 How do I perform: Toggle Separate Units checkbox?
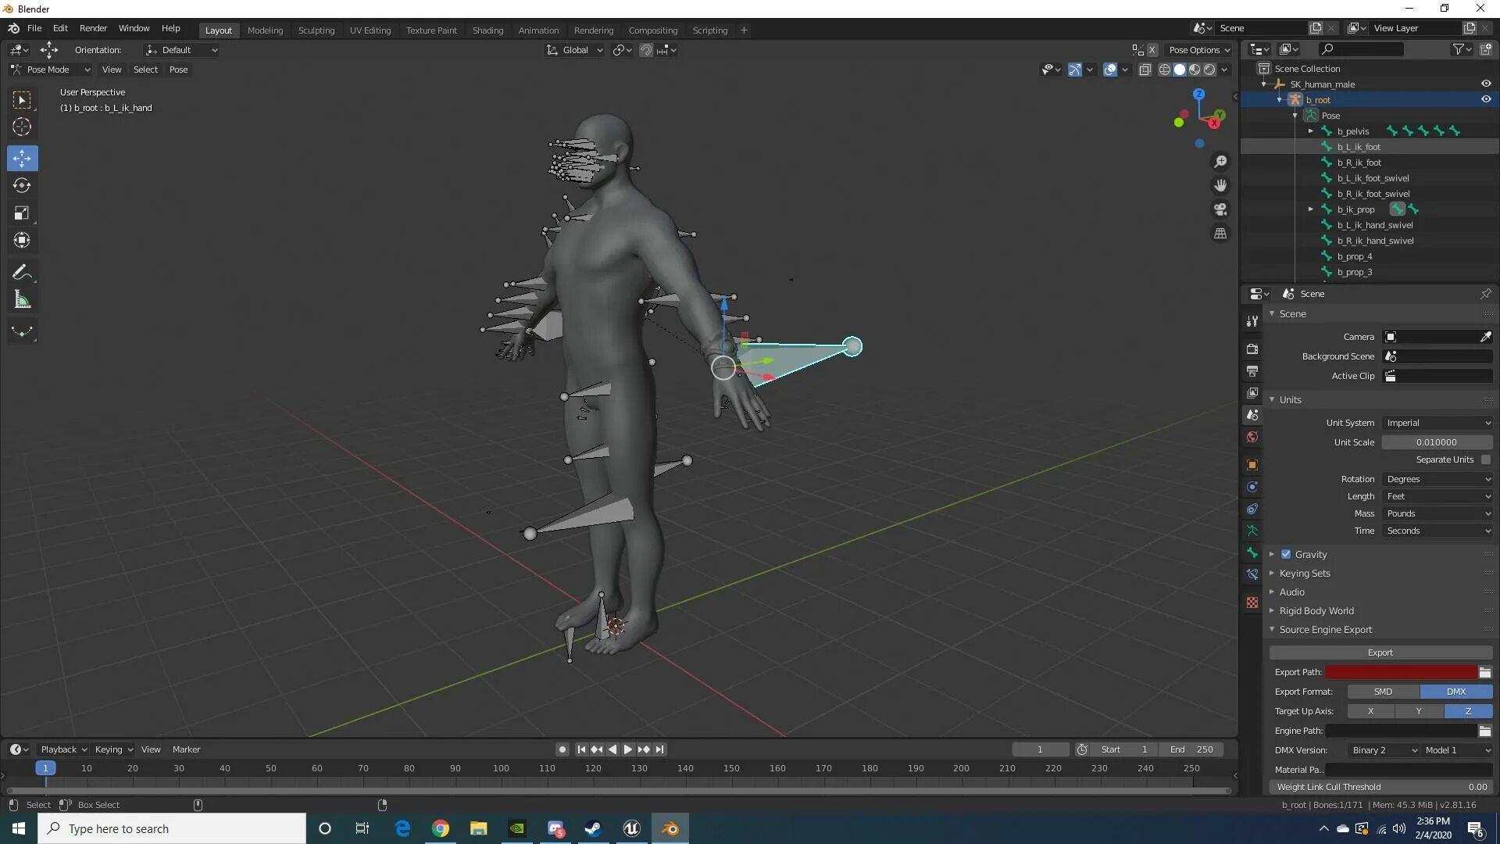[1486, 460]
